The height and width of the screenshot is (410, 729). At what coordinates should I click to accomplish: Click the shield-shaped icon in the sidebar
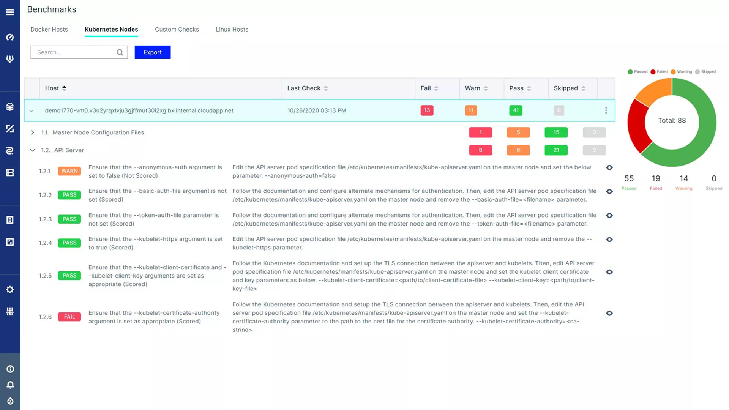click(x=10, y=59)
